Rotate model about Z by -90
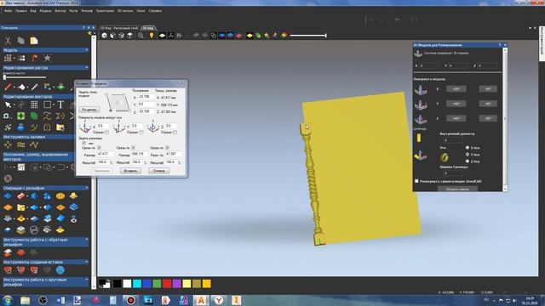 point(488,118)
